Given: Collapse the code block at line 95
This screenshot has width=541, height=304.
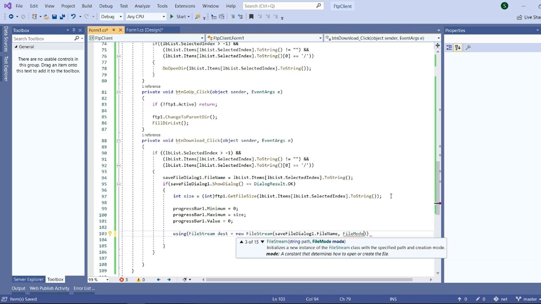Looking at the screenshot, I should [119, 184].
